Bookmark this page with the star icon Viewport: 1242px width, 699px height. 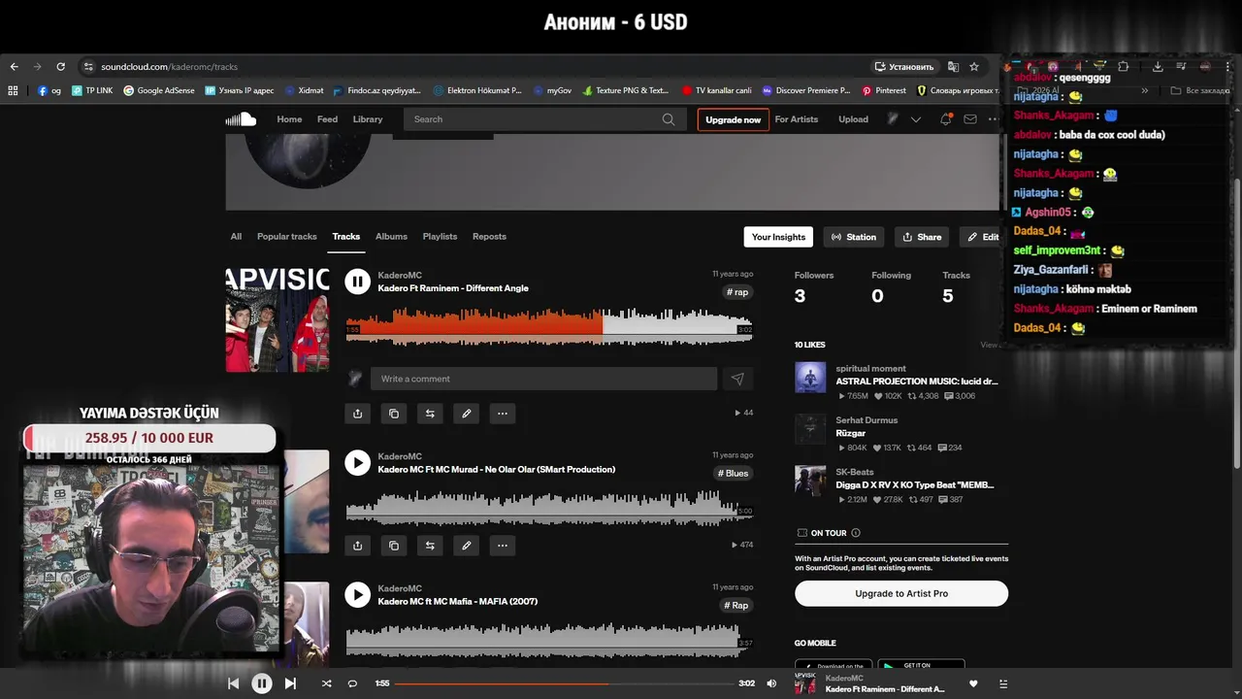[x=974, y=67]
